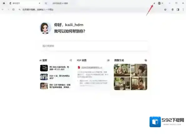The width and height of the screenshot is (186, 134).
Task: Go forward with the forward arrow
Action: click(8, 9)
